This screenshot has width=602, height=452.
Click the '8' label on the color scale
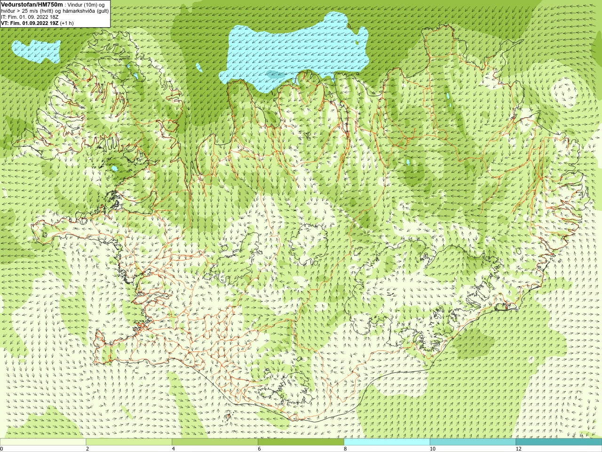(345, 449)
